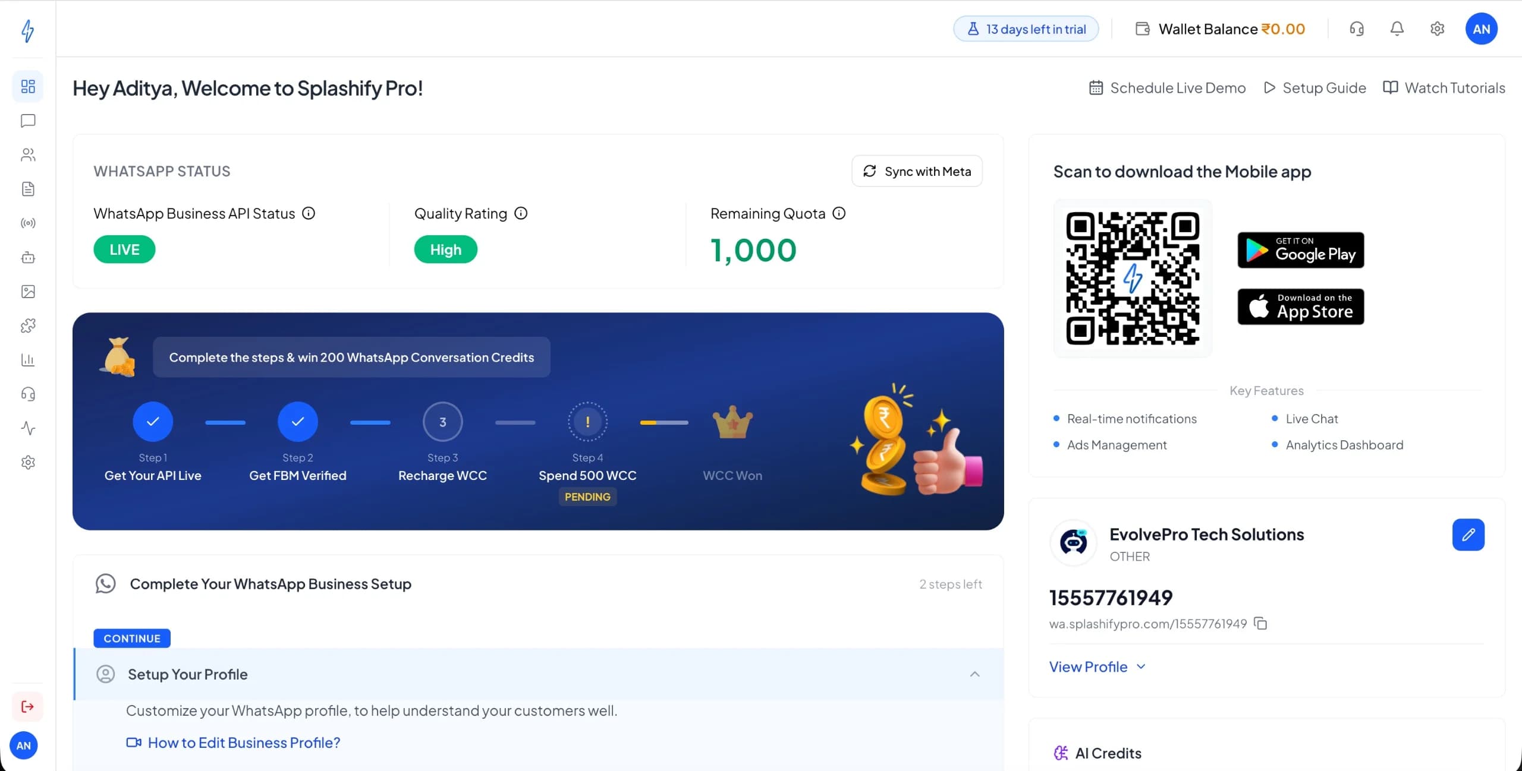Expand the View Profile dropdown
Screen dimensions: 1522x771
(1096, 666)
